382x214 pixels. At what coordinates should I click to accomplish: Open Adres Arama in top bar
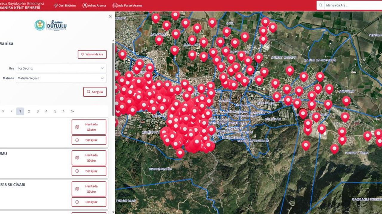point(94,5)
